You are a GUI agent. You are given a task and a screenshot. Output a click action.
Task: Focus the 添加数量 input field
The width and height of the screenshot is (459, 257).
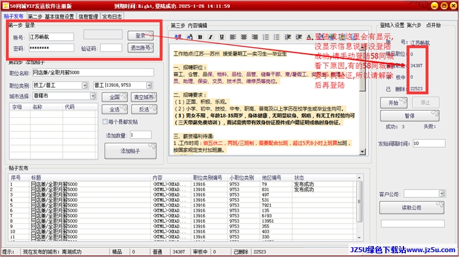tap(141, 135)
